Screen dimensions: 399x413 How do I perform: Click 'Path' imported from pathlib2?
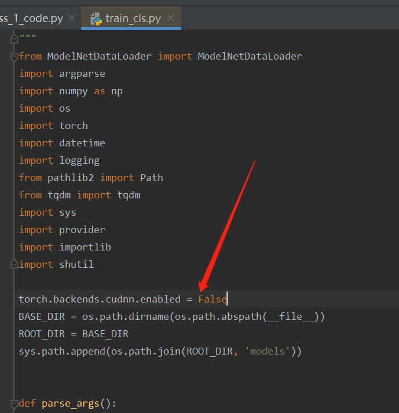coord(152,178)
